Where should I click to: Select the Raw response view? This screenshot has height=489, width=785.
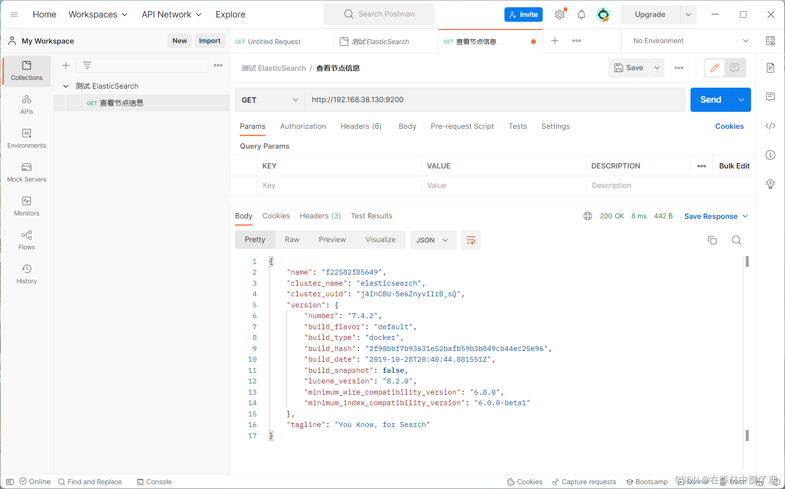pyautogui.click(x=292, y=240)
